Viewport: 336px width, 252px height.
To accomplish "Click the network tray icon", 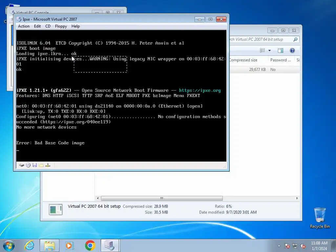I will coord(295,246).
